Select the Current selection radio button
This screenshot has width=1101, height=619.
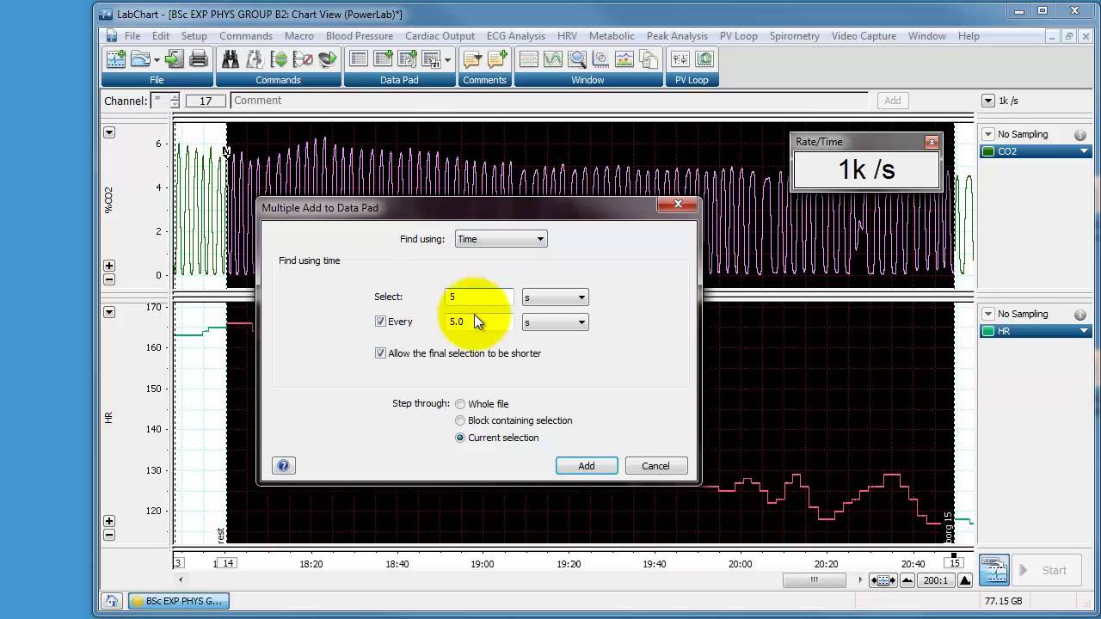pos(460,438)
